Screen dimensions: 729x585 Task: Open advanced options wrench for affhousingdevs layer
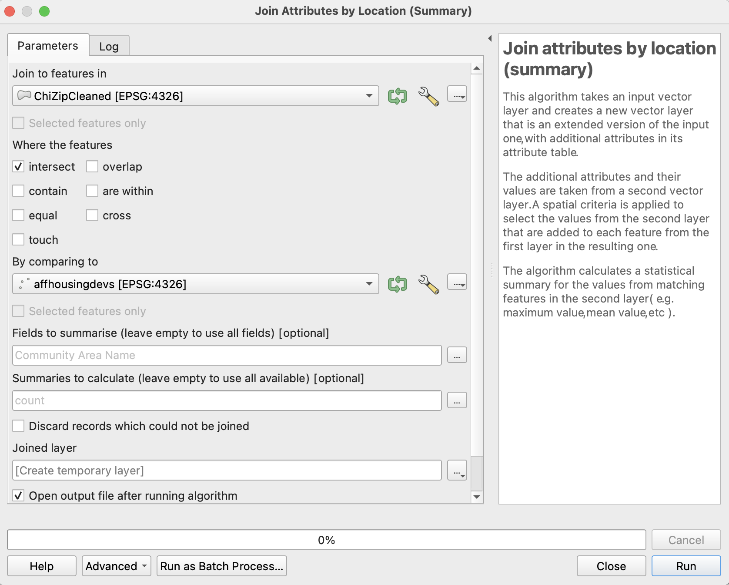click(x=428, y=284)
